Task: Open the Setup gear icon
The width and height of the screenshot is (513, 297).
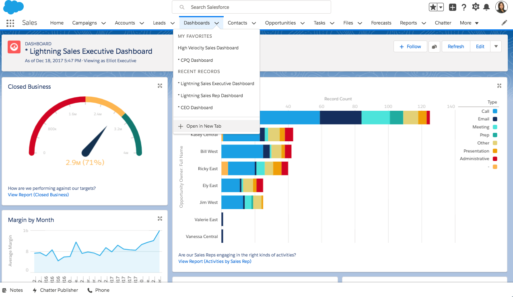Action: pyautogui.click(x=476, y=7)
